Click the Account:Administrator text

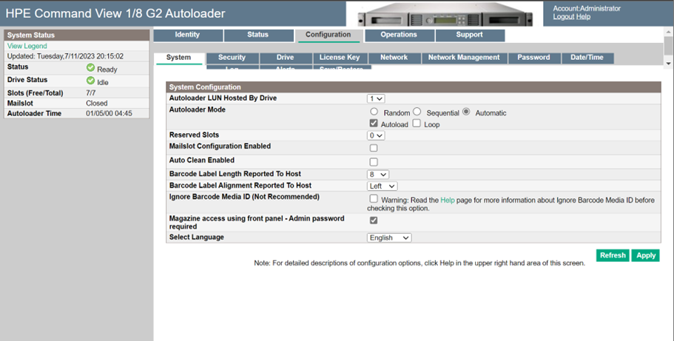point(587,9)
